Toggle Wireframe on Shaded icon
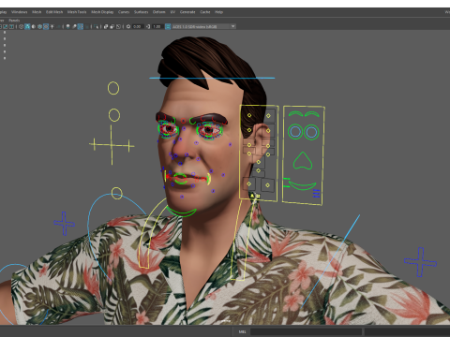The width and height of the screenshot is (450, 337). [x=39, y=26]
